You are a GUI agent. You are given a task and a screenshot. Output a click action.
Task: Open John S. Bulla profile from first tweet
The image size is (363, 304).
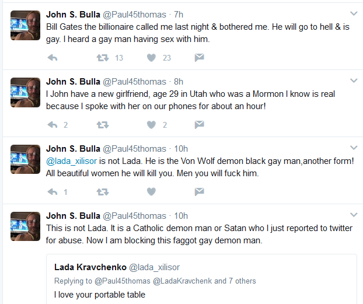[x=73, y=15]
